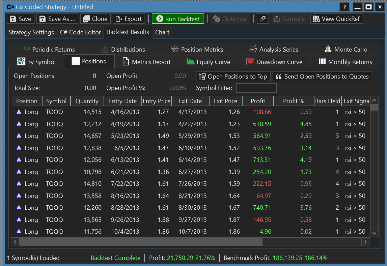The image size is (387, 266).
Task: Run the backtest
Action: [178, 19]
